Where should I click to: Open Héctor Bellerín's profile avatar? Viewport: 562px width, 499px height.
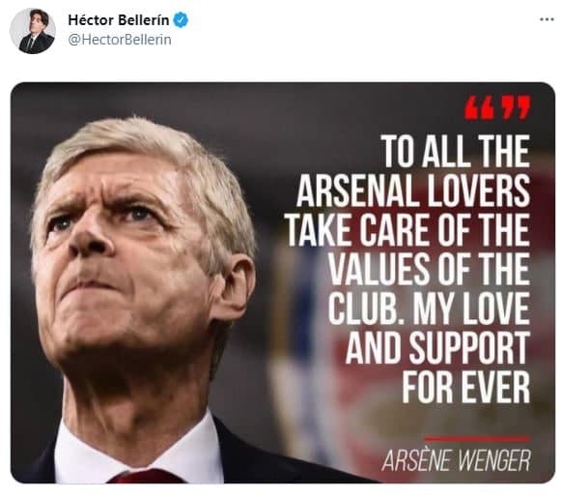coord(33,31)
